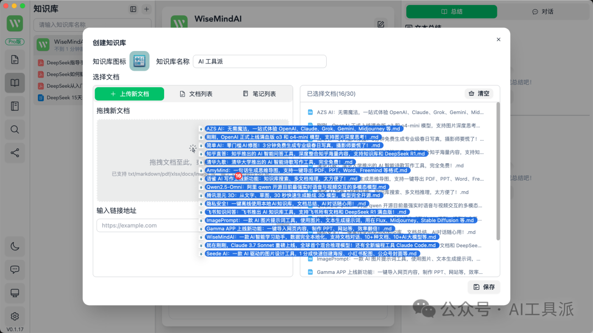Click the file icon beside Gamma APP row

[310, 272]
